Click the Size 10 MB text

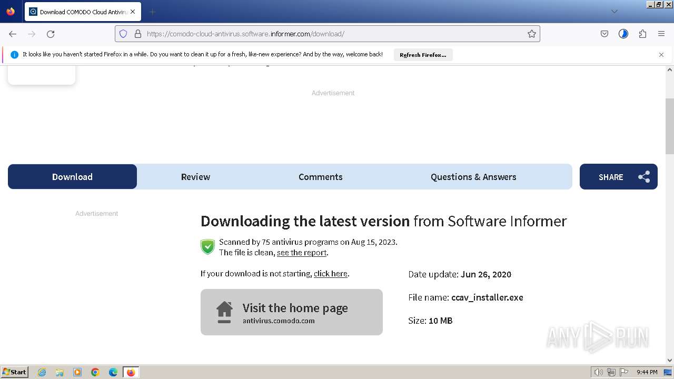[x=430, y=321]
